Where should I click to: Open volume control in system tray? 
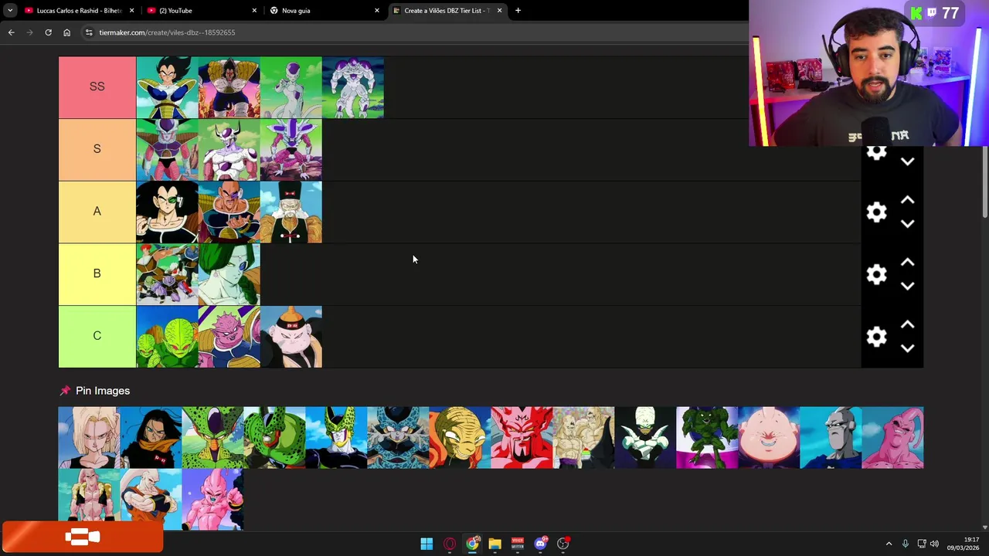[x=934, y=544]
